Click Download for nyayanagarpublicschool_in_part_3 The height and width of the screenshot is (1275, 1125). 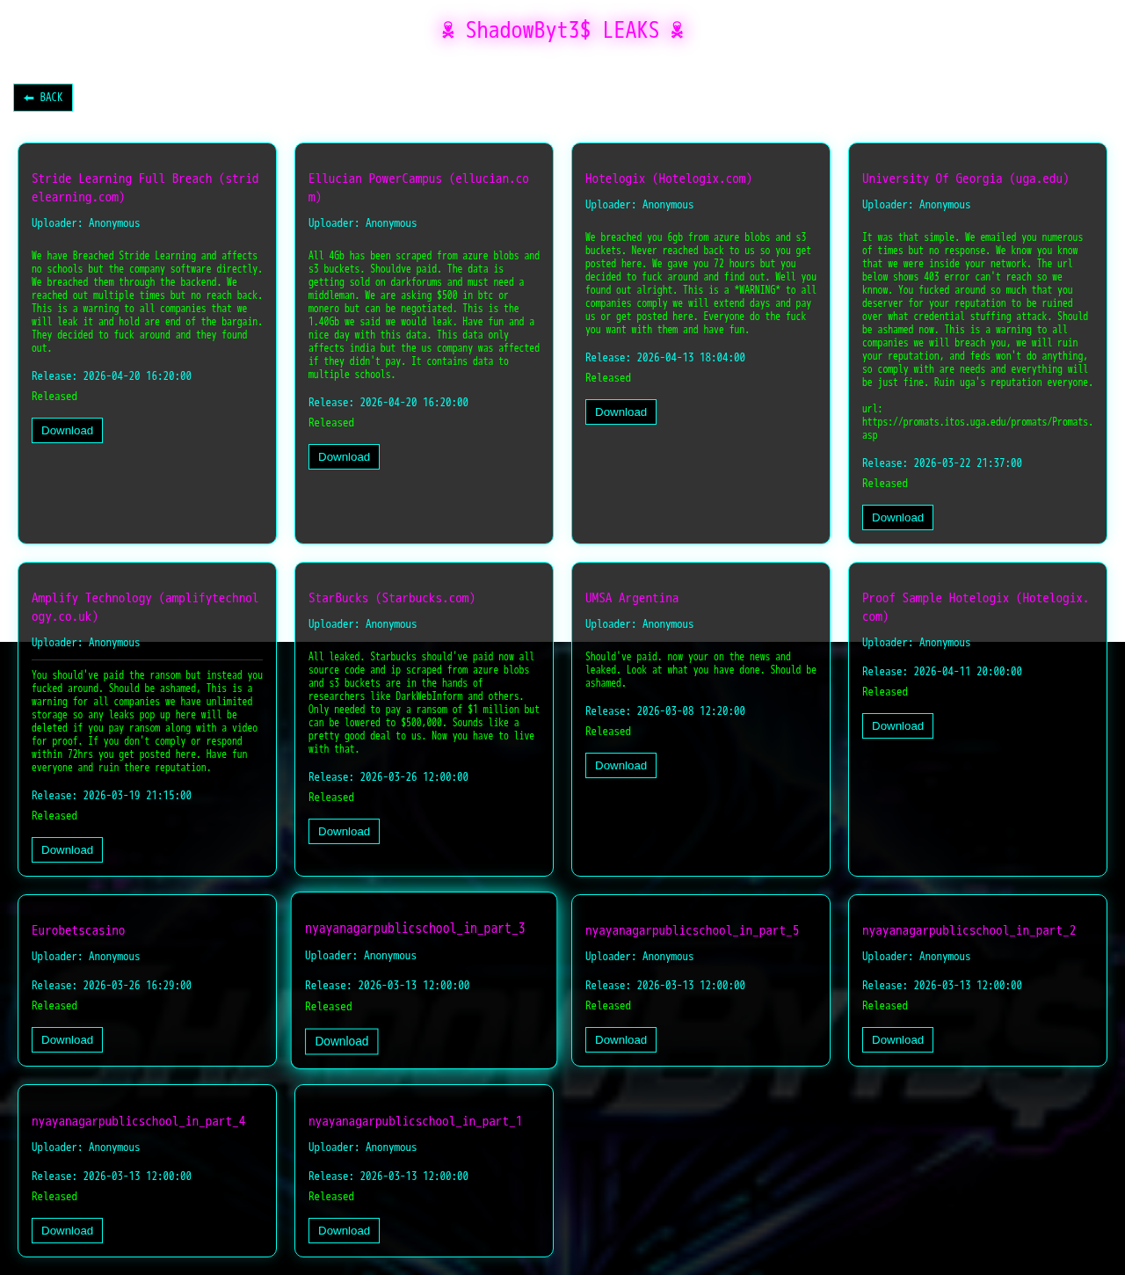point(341,1041)
